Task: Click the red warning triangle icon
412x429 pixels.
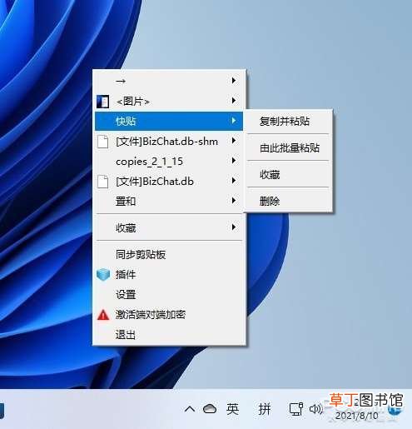Action: (x=103, y=315)
